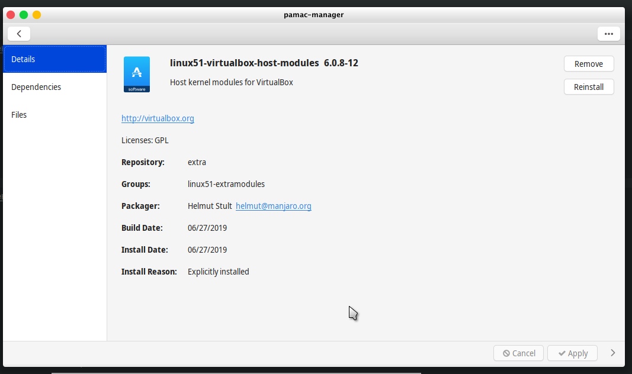This screenshot has height=374, width=632.
Task: Reinstall the VirtualBox host modules package
Action: pos(589,87)
